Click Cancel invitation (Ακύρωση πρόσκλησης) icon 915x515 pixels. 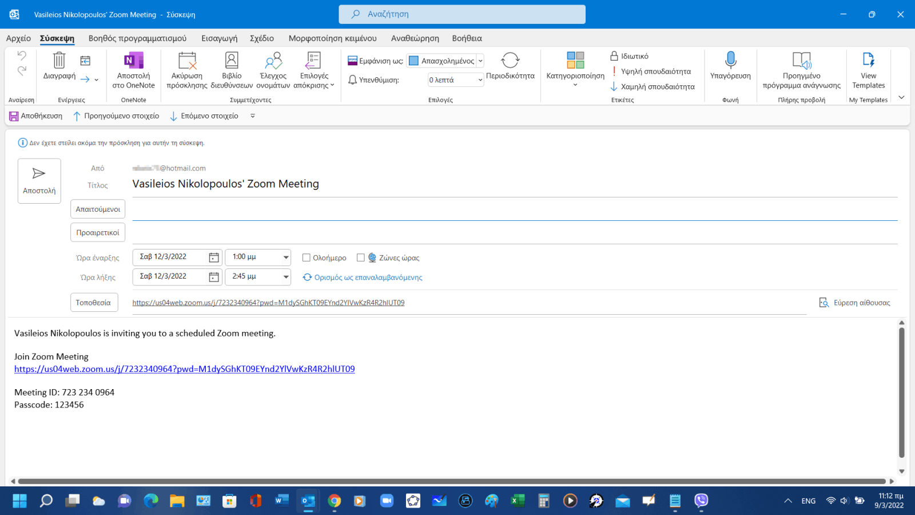(x=187, y=60)
